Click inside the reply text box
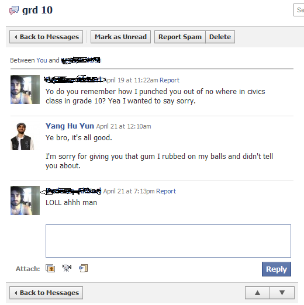The image size is (304, 305). pos(168,241)
